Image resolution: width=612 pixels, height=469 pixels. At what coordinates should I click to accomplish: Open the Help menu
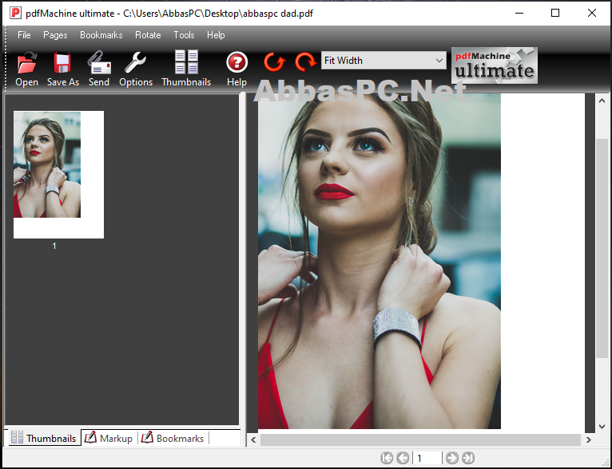coord(216,35)
